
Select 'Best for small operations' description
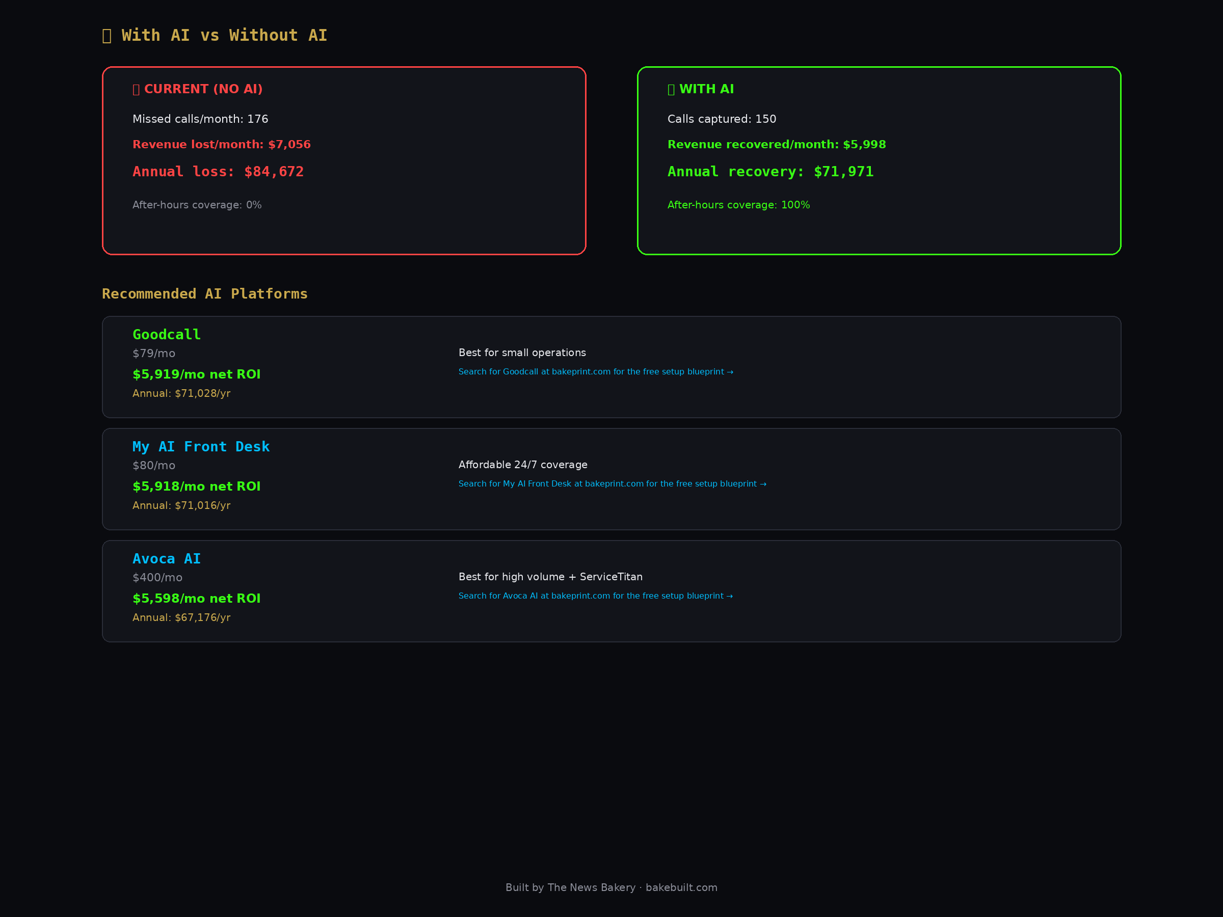pos(522,353)
